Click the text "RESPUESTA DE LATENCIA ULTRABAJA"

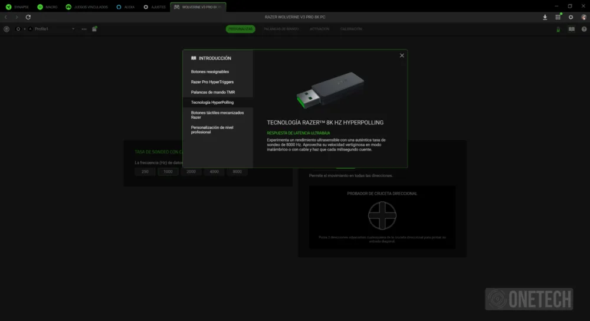299,133
